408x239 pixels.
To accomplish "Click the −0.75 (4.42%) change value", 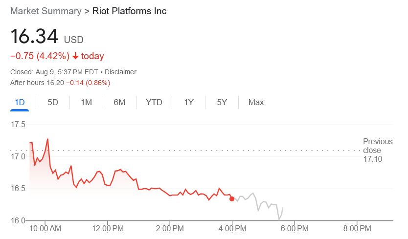I will click(40, 56).
